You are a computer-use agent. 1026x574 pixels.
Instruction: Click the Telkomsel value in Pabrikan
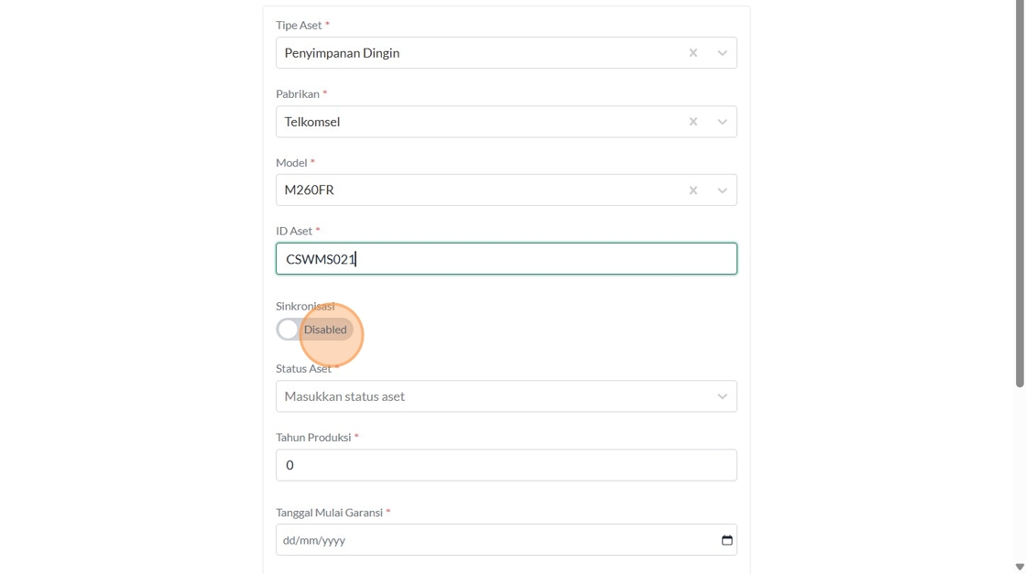click(312, 122)
